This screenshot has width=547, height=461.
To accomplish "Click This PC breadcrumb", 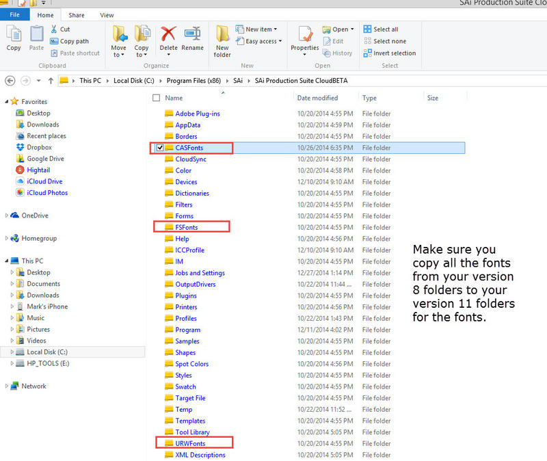I will pos(90,81).
